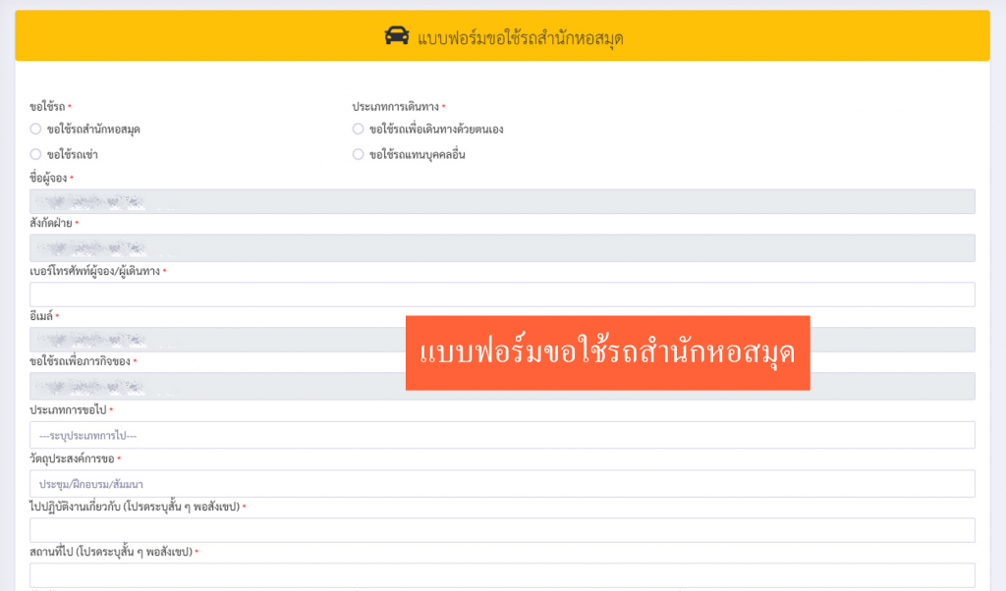Click the วัตถุประสงค์การขอ field label

(x=72, y=458)
